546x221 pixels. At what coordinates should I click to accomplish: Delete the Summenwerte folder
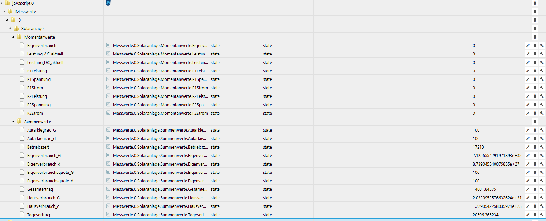tap(535, 122)
